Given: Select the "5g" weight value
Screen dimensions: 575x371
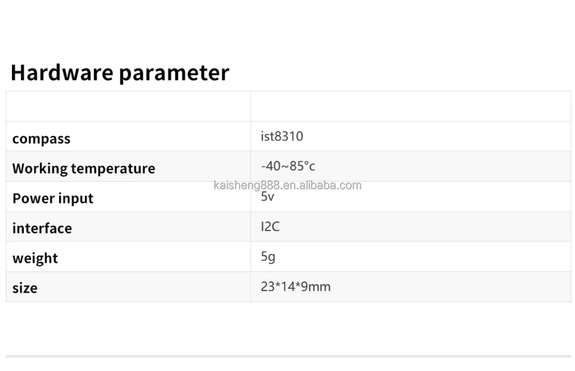Looking at the screenshot, I should 268,257.
